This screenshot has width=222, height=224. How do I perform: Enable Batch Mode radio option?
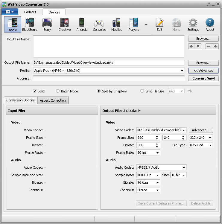(58, 91)
